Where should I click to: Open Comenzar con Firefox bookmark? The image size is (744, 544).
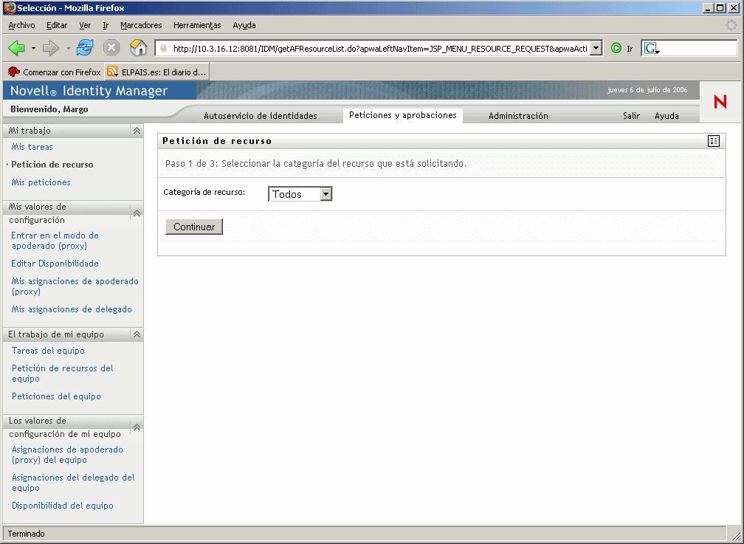(54, 72)
